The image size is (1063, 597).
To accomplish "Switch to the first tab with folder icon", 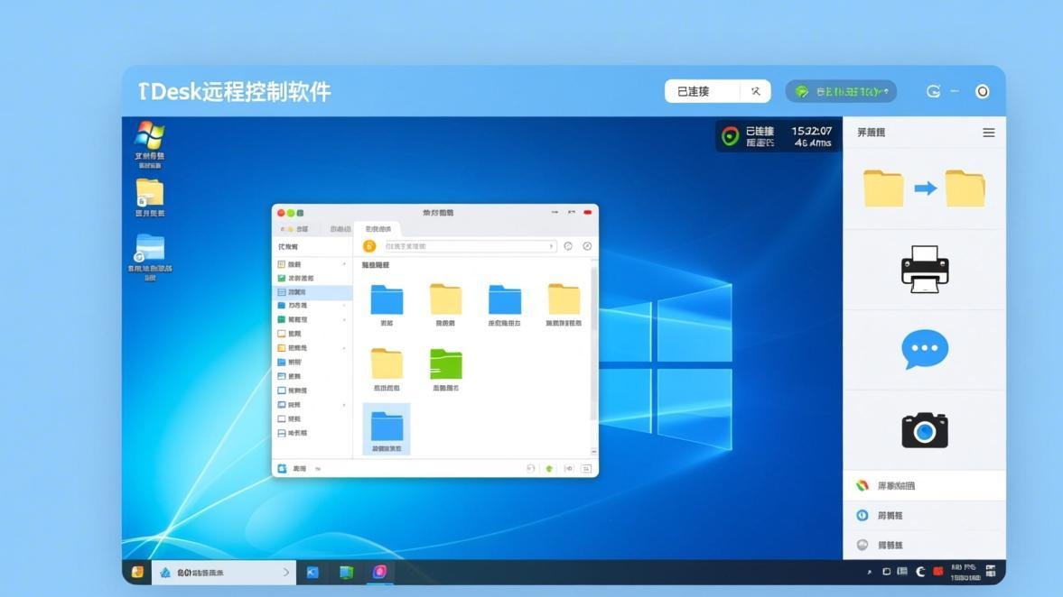I will pos(295,229).
